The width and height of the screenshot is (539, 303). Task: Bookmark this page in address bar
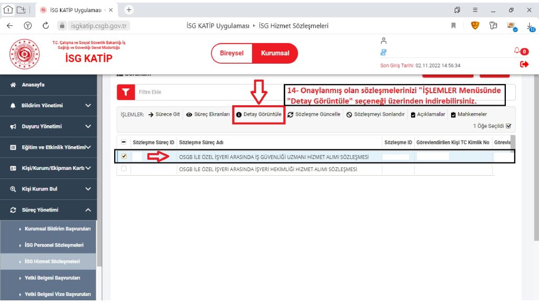coord(454,25)
